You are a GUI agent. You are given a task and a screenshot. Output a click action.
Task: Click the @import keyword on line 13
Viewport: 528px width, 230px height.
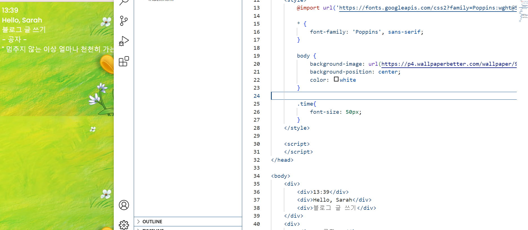[x=308, y=8]
